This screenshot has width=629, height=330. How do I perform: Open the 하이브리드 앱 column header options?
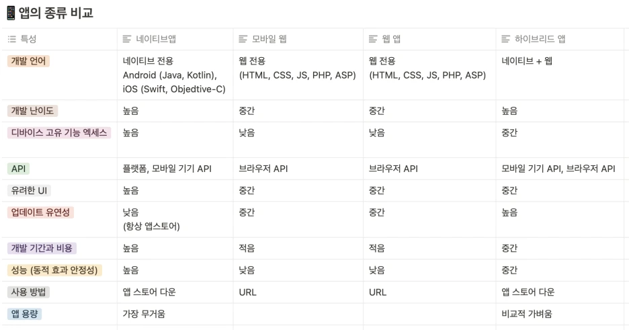pyautogui.click(x=559, y=39)
